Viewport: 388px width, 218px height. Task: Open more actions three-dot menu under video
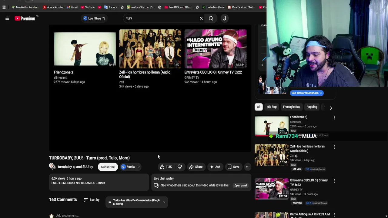248,167
